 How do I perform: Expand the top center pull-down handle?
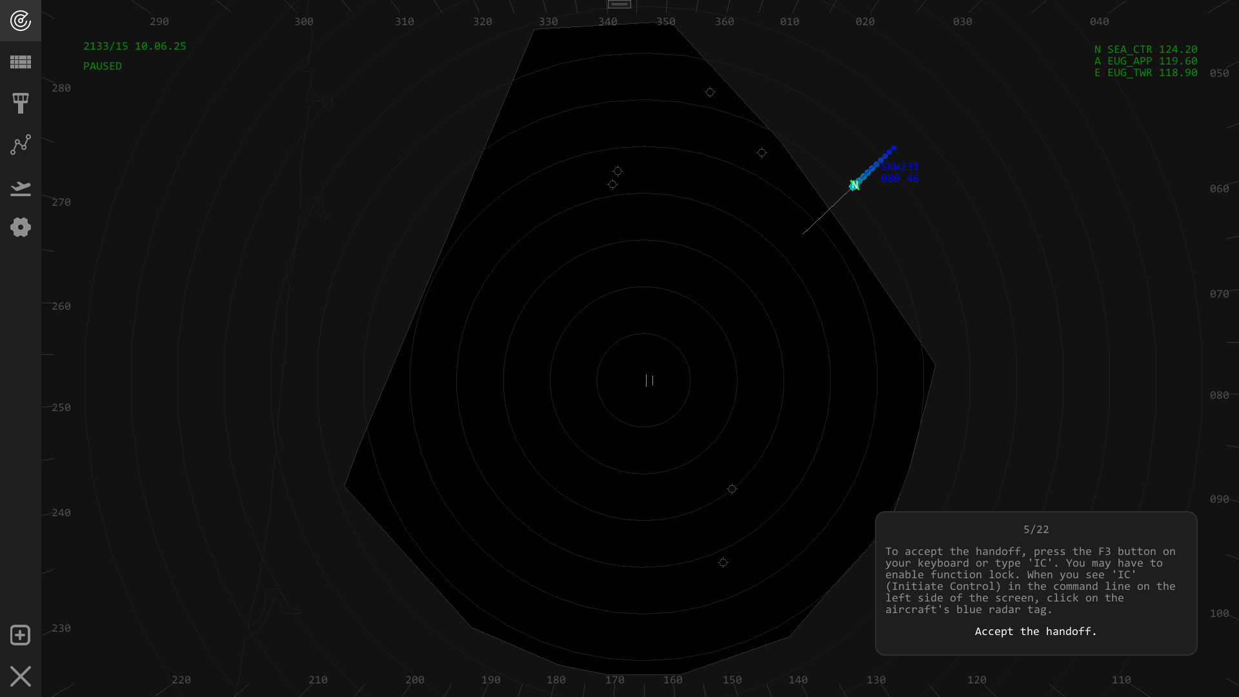click(x=619, y=5)
